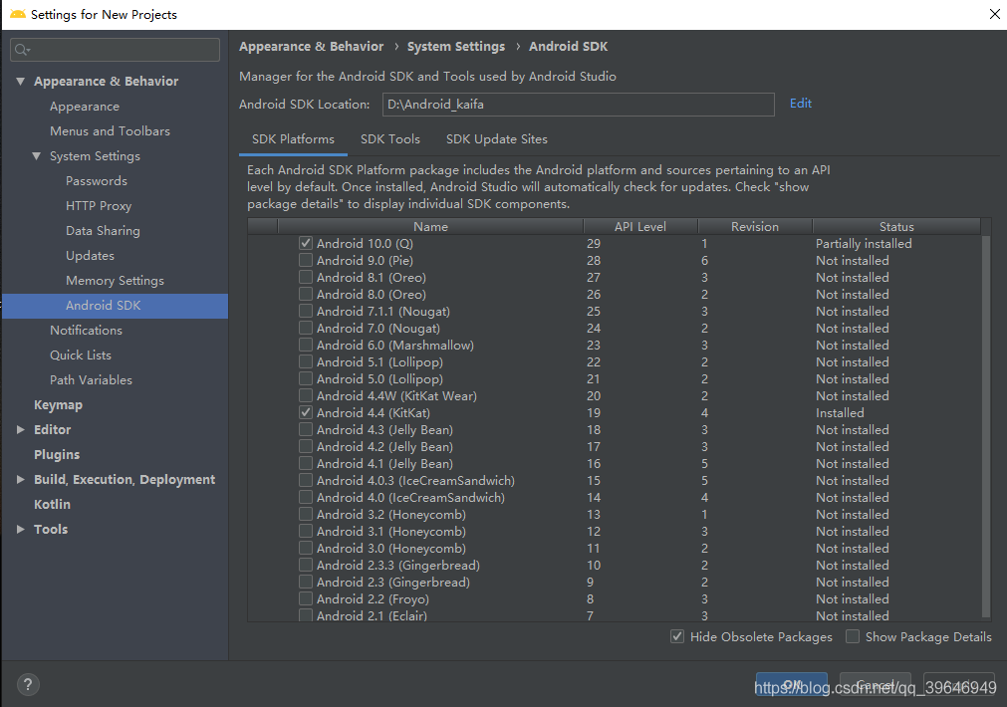Check the Android 4.2 (Jelly Bean) checkbox
Viewport: 1007px width, 707px height.
[306, 446]
